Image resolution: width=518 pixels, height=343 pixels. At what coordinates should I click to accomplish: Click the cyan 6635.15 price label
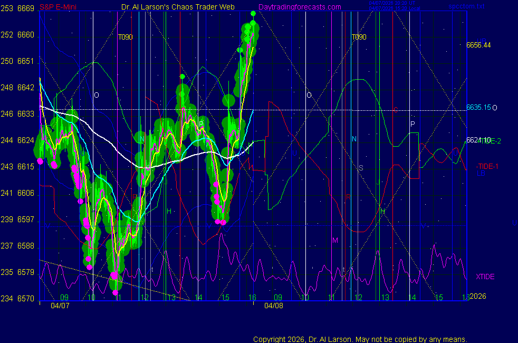[x=478, y=107]
